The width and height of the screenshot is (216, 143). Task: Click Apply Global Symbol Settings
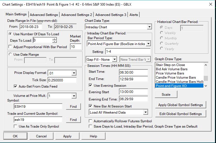coord(180,105)
